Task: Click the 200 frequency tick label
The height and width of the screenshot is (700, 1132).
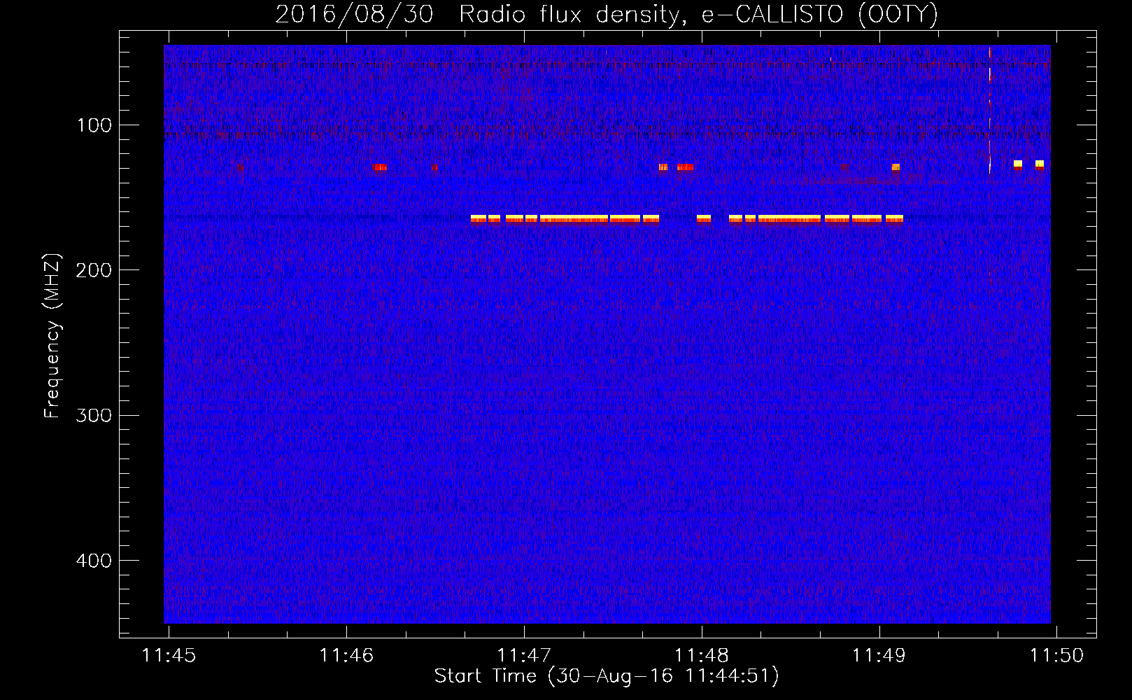Action: click(94, 270)
